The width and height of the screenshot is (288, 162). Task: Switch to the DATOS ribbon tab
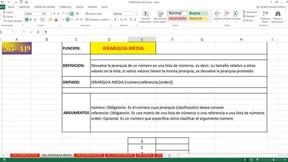pyautogui.click(x=80, y=7)
